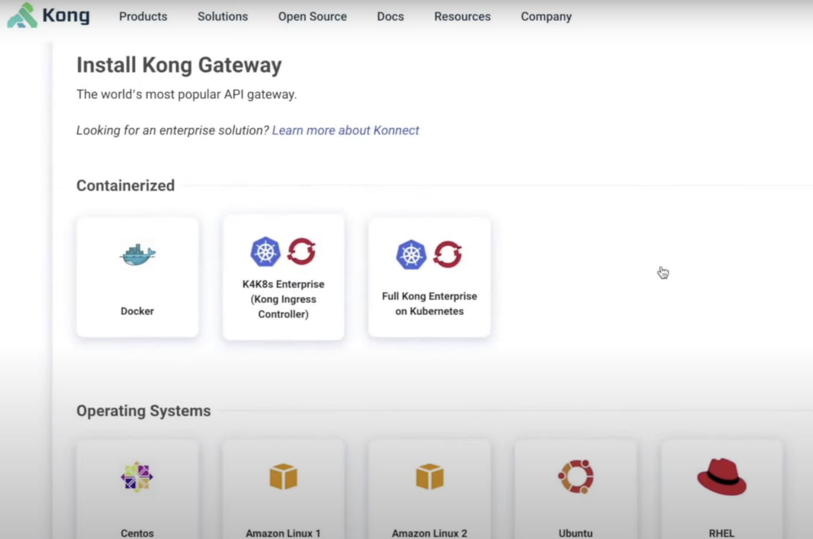
Task: Select the Docker installation card
Action: (137, 277)
